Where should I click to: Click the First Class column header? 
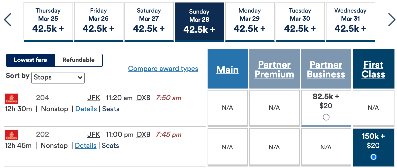tap(373, 69)
